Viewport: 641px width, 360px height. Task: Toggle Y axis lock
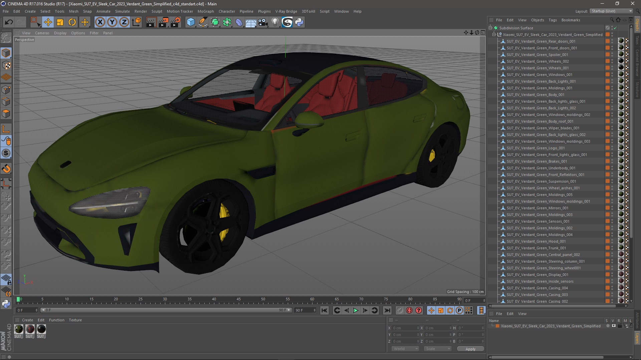pos(112,22)
